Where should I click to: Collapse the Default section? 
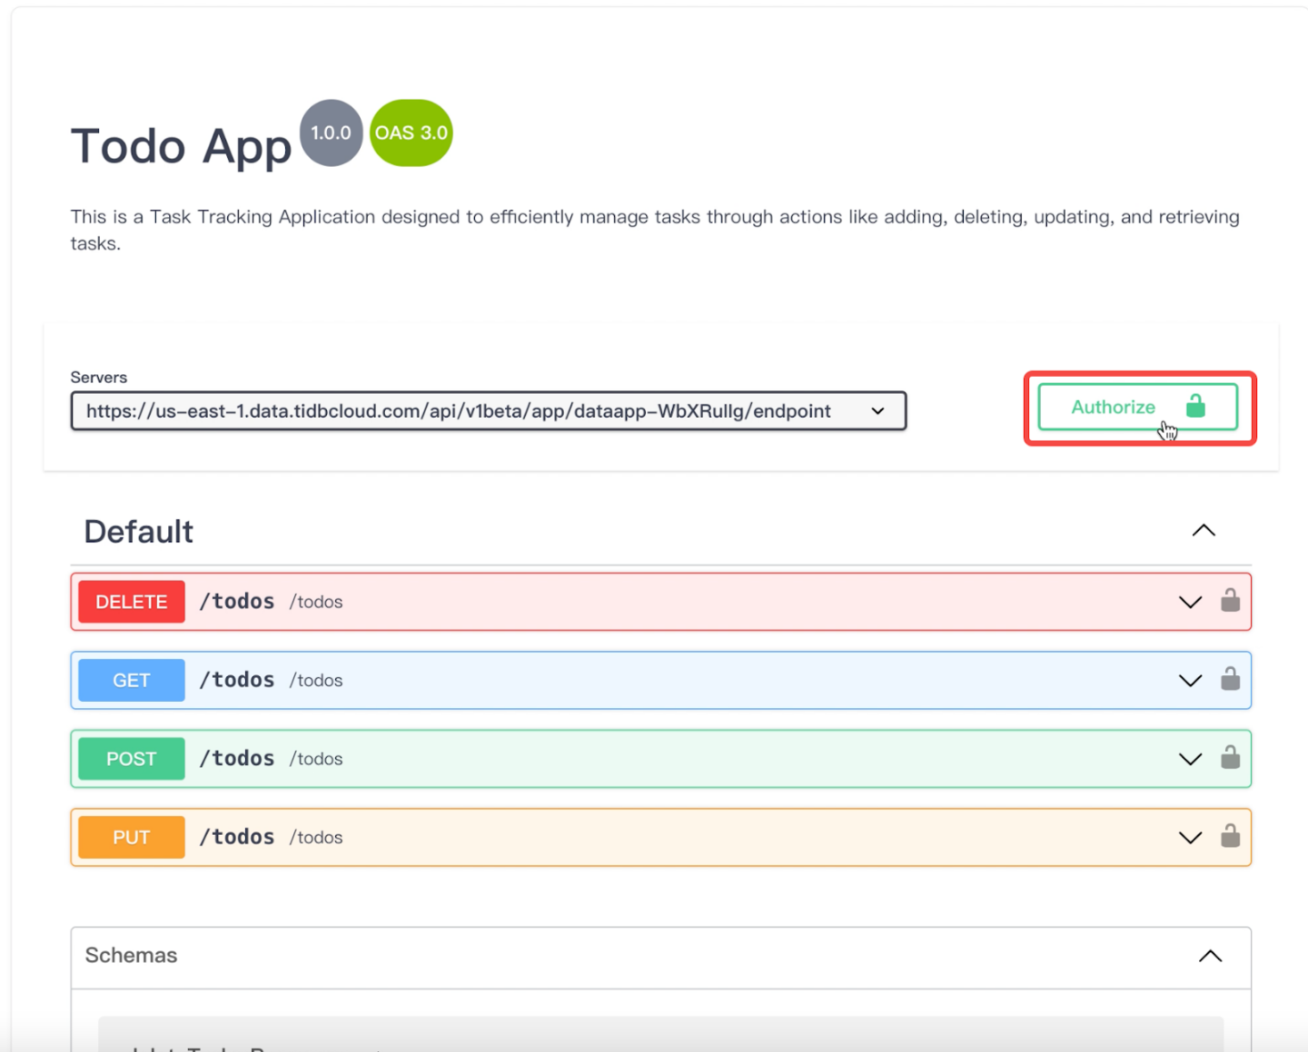pyautogui.click(x=1203, y=531)
